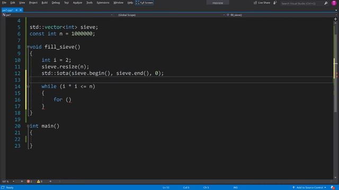The height and width of the screenshot is (190, 339).
Task: Open the Window menu
Action: [118, 3]
